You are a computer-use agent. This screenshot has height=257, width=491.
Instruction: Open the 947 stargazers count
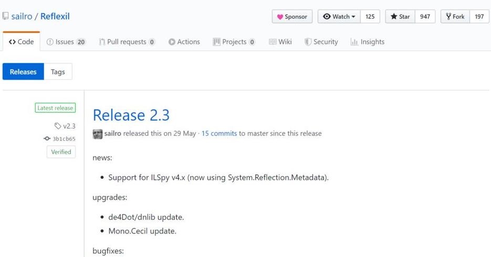pos(425,17)
